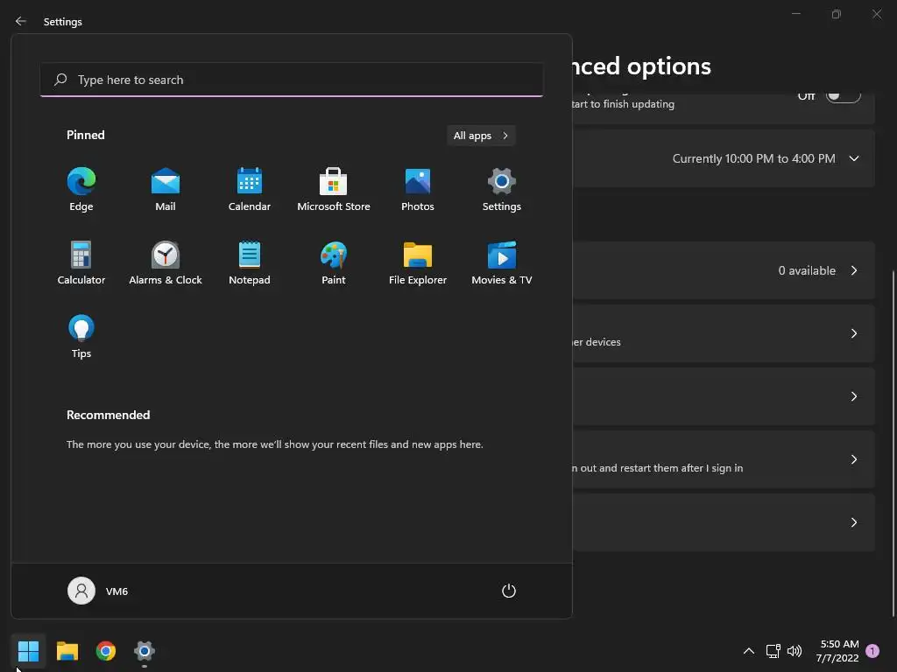
Task: Show hidden system tray icons
Action: [748, 651]
